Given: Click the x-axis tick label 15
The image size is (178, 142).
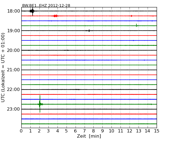Looking at the screenshot, I should tap(157, 131).
